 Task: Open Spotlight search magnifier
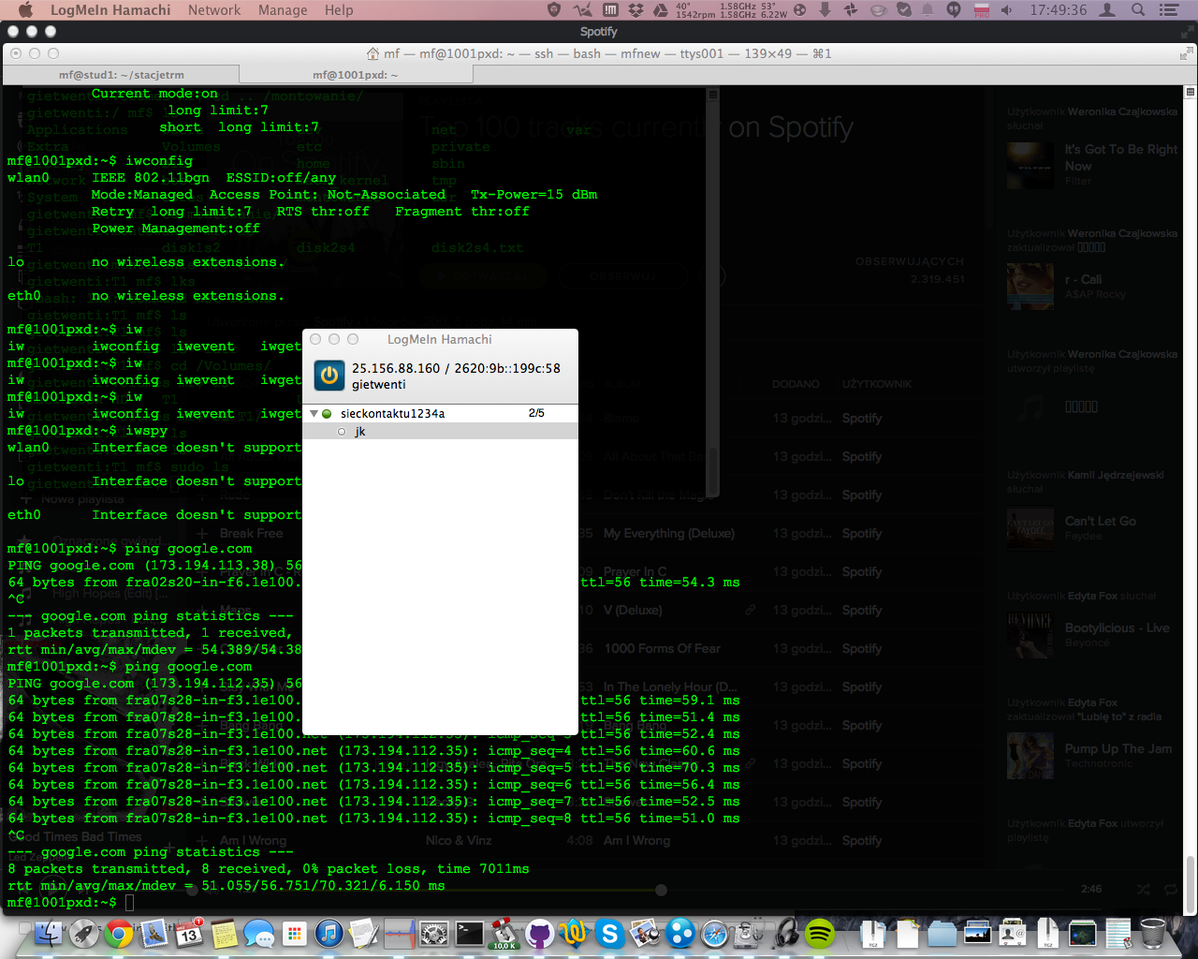pyautogui.click(x=1138, y=10)
